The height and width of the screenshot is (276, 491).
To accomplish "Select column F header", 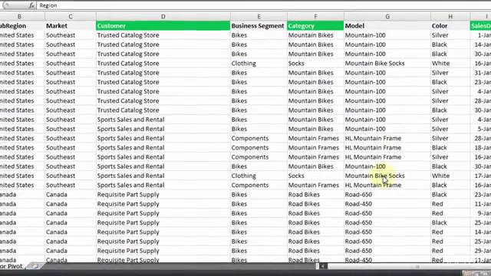I will (x=315, y=16).
